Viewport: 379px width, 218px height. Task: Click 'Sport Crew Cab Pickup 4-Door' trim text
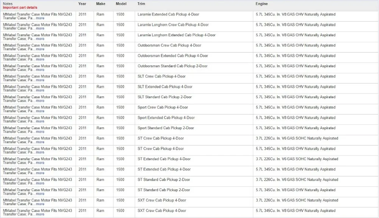[x=163, y=107]
